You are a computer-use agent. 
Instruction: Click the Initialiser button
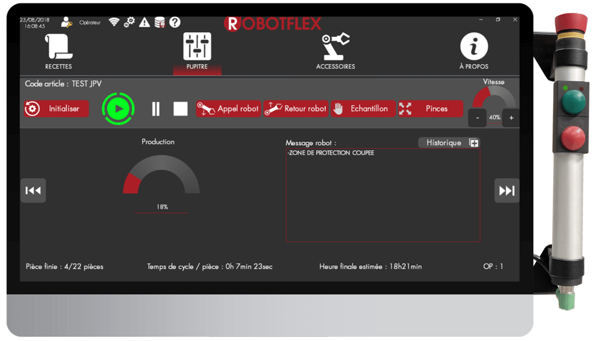tap(56, 109)
